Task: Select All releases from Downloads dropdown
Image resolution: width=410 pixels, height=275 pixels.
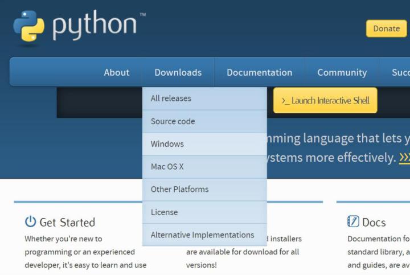Action: pyautogui.click(x=204, y=98)
